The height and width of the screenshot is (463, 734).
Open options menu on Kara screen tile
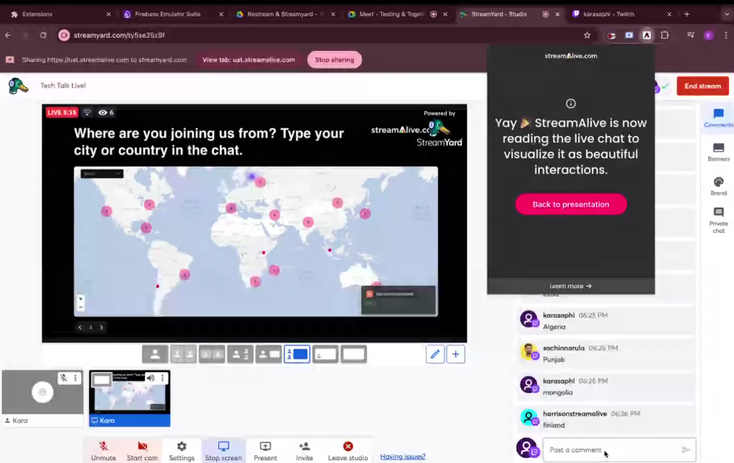point(162,378)
